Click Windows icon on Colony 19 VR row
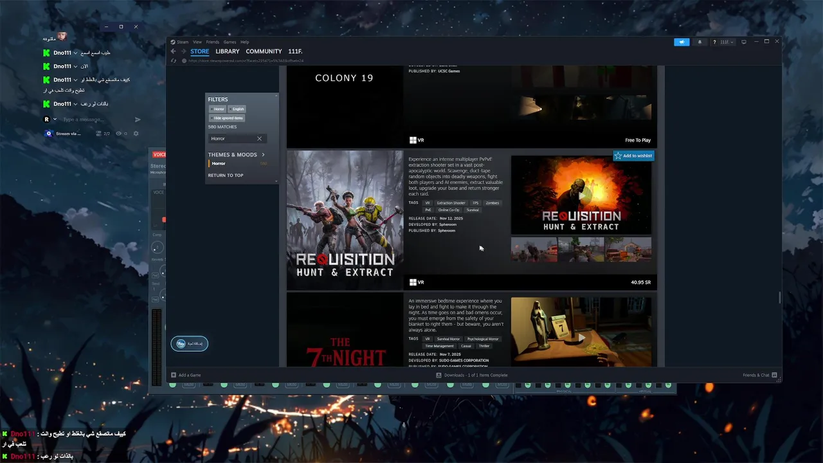 pyautogui.click(x=413, y=140)
